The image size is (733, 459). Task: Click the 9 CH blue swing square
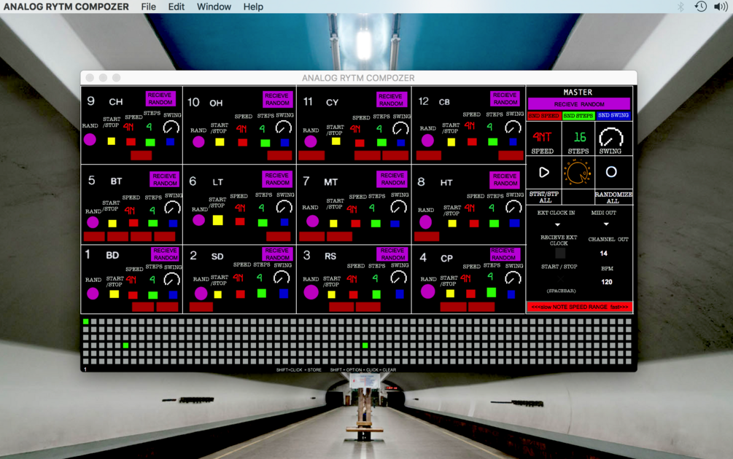(170, 141)
